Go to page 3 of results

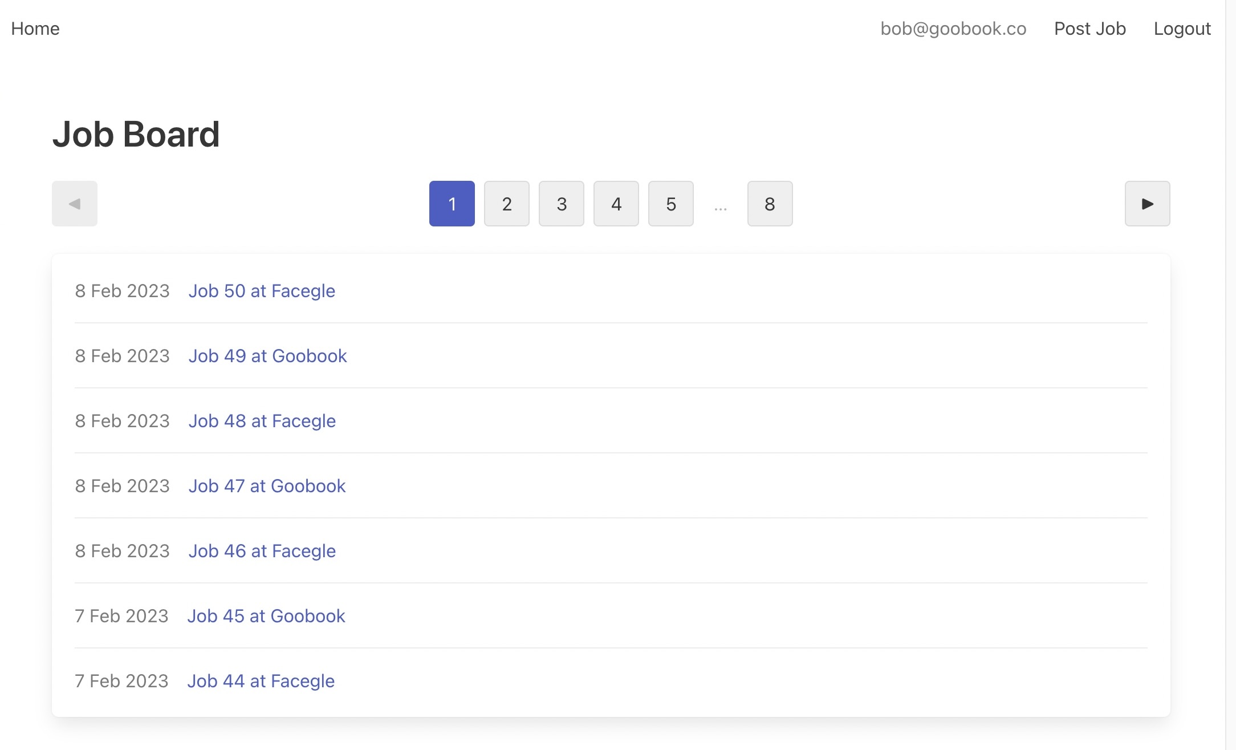[x=562, y=204]
